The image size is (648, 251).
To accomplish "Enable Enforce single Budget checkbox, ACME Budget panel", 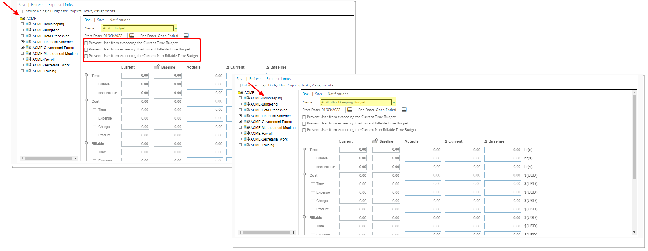I will point(21,12).
